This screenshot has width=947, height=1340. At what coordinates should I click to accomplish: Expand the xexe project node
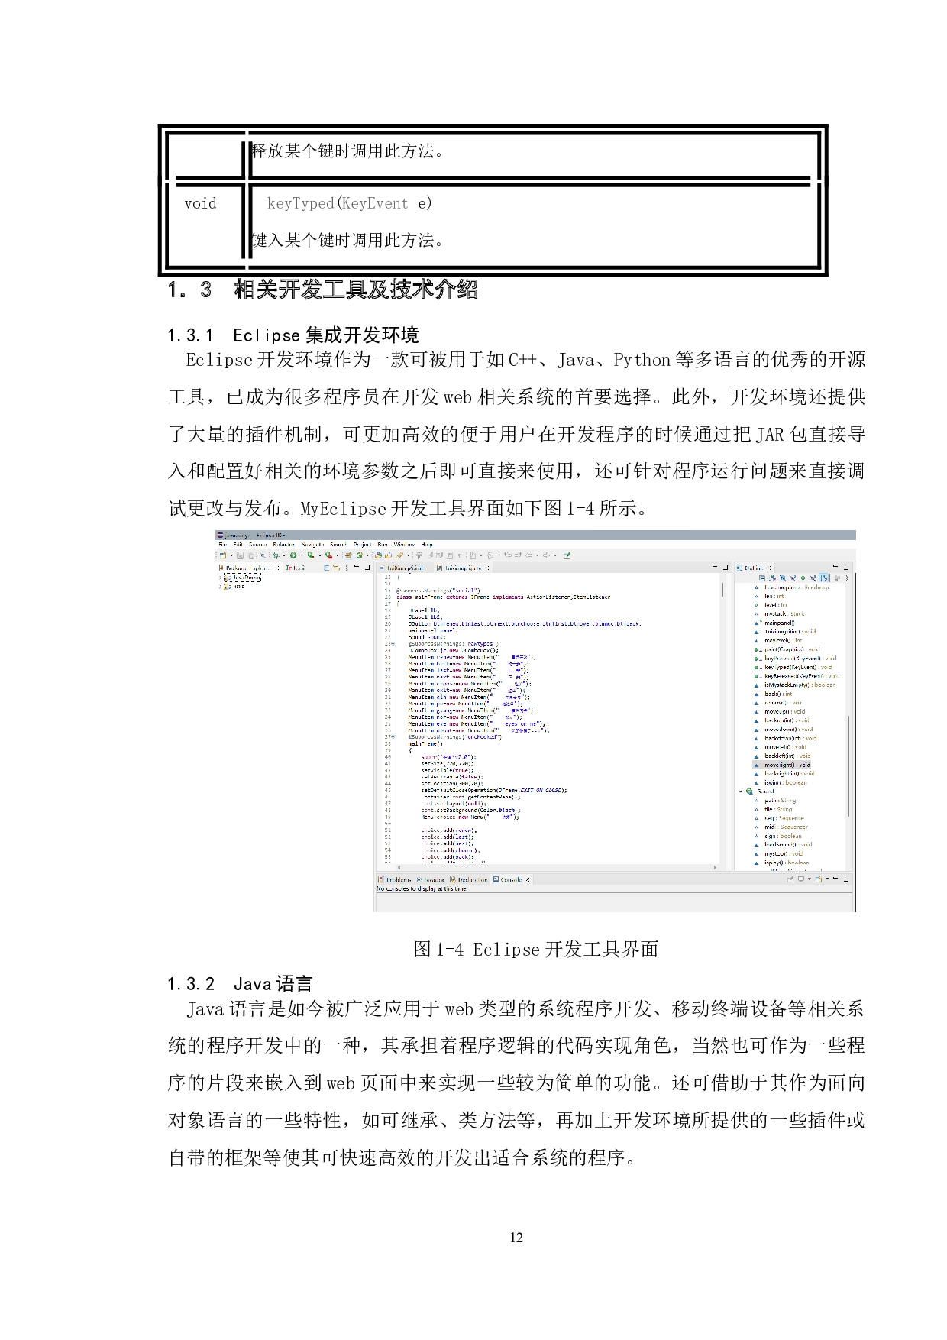click(x=221, y=586)
